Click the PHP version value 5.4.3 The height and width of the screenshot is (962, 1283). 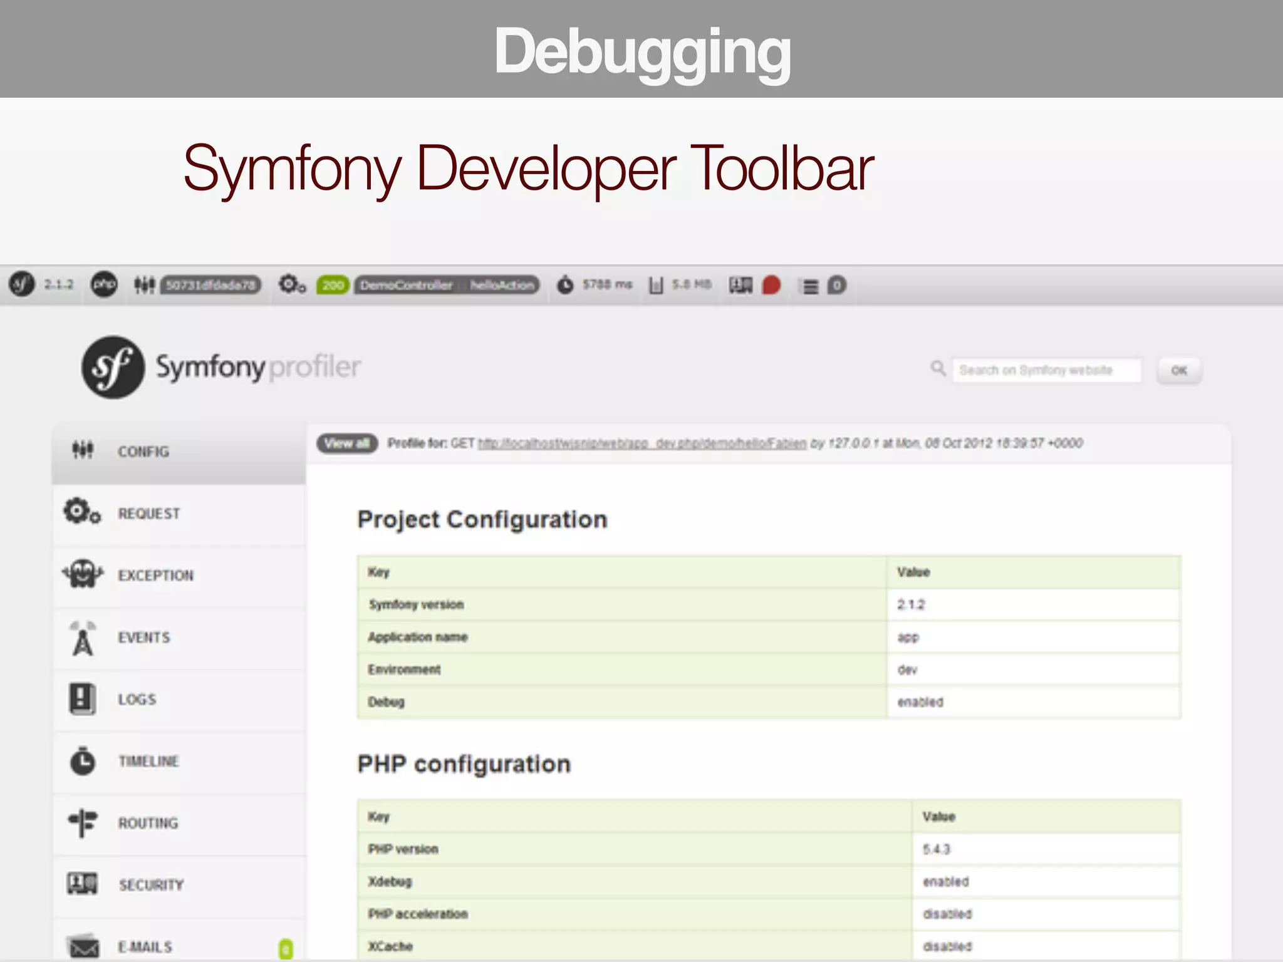[x=936, y=849]
